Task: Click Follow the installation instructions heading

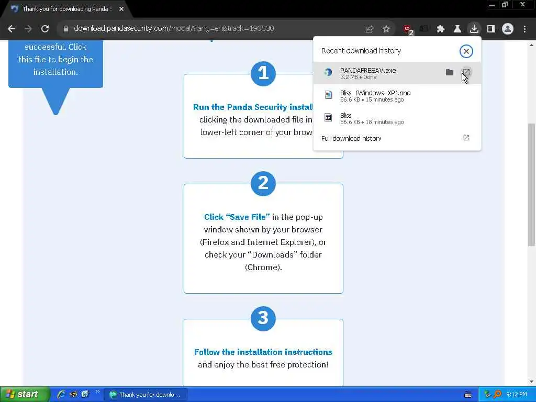Action: click(263, 352)
